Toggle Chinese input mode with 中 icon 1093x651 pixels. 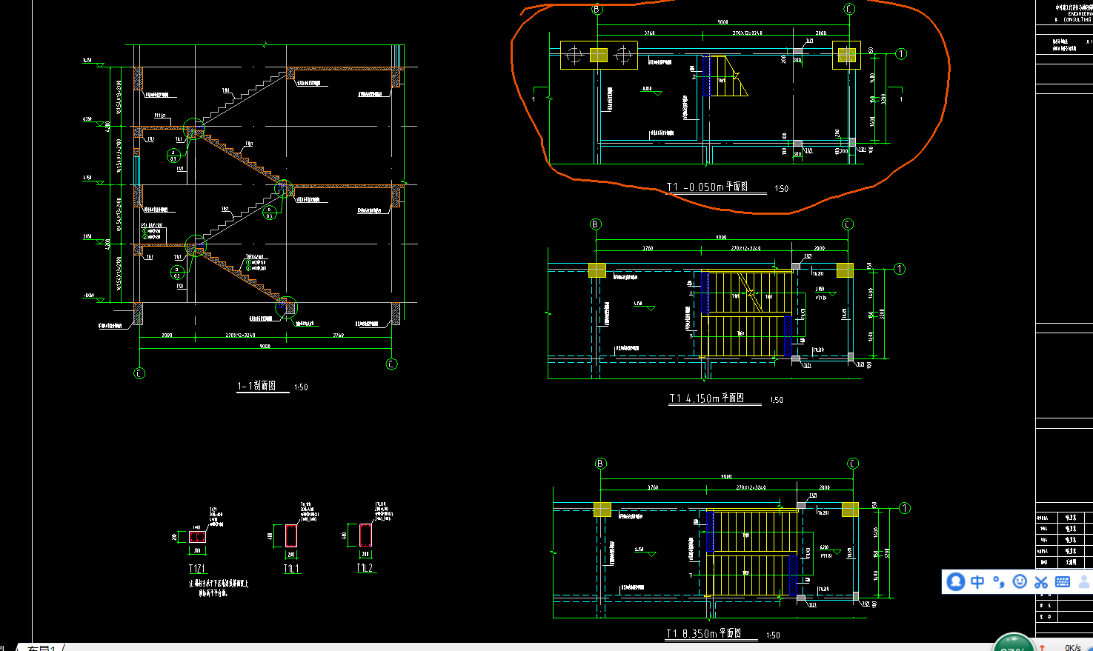(977, 581)
